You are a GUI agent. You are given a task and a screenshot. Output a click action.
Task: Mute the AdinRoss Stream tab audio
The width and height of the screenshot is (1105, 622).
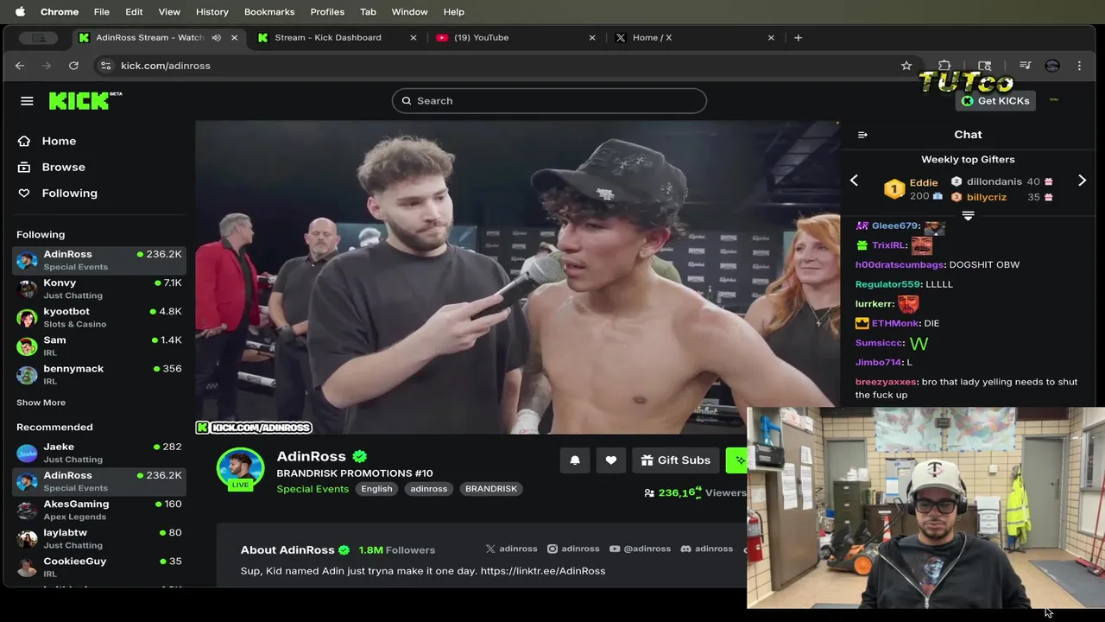click(217, 38)
